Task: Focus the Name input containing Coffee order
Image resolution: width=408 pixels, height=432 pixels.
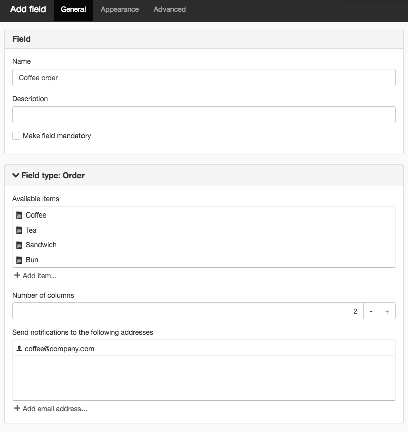Action: 204,78
